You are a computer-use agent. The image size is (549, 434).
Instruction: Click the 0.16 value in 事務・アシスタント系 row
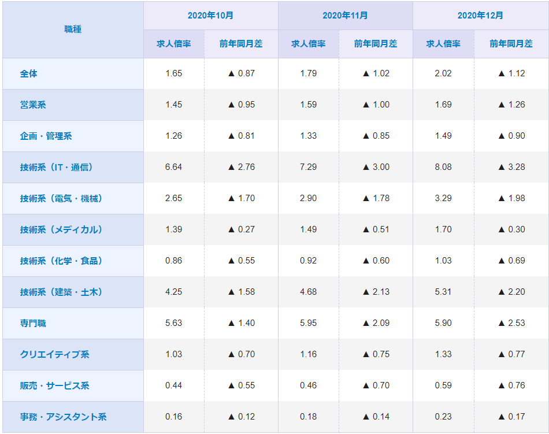[x=174, y=417]
